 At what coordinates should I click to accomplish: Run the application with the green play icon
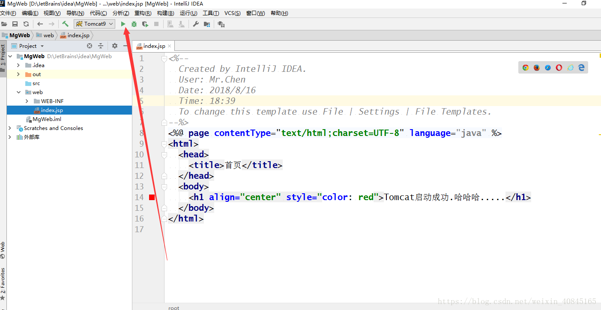pos(123,24)
